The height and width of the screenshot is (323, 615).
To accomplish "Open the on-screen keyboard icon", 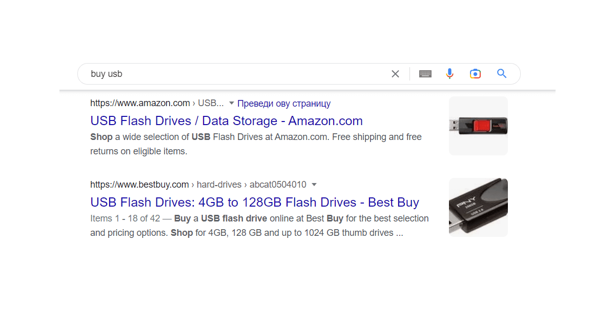I will click(425, 73).
